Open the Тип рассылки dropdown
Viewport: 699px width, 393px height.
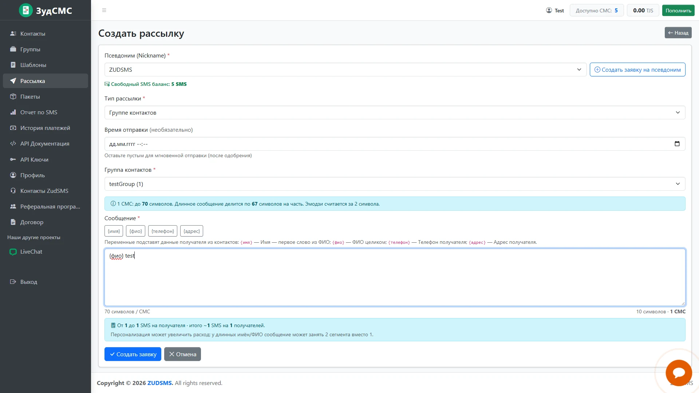(x=395, y=112)
